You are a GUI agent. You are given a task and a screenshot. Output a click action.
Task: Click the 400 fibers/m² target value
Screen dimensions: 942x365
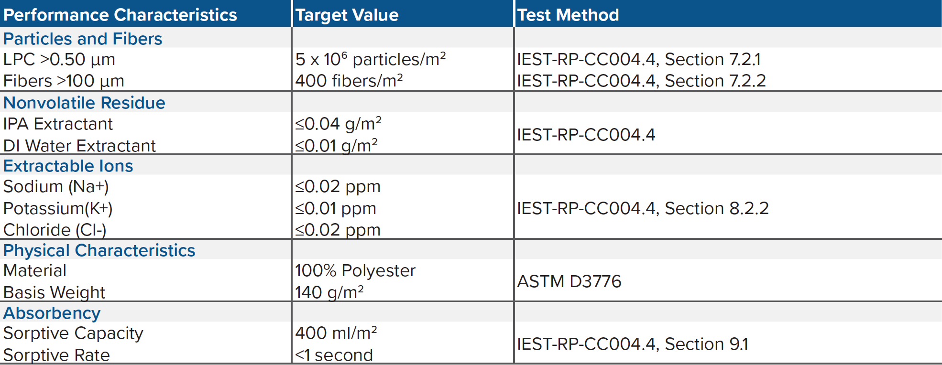[x=349, y=81]
